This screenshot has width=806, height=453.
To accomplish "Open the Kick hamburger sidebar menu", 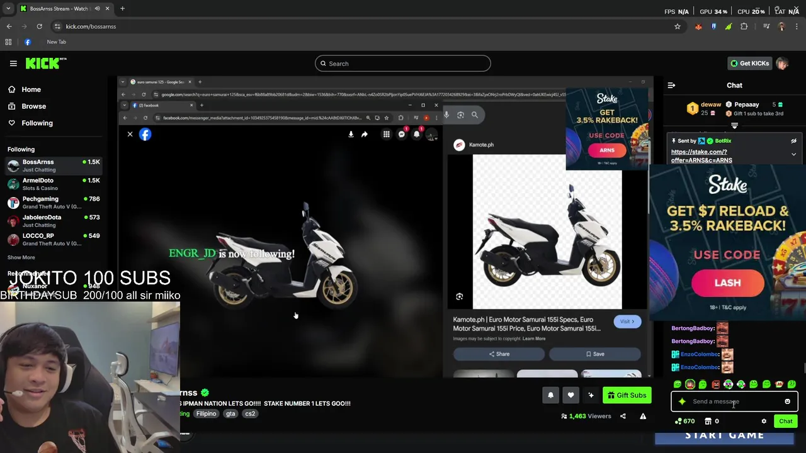I will click(13, 64).
